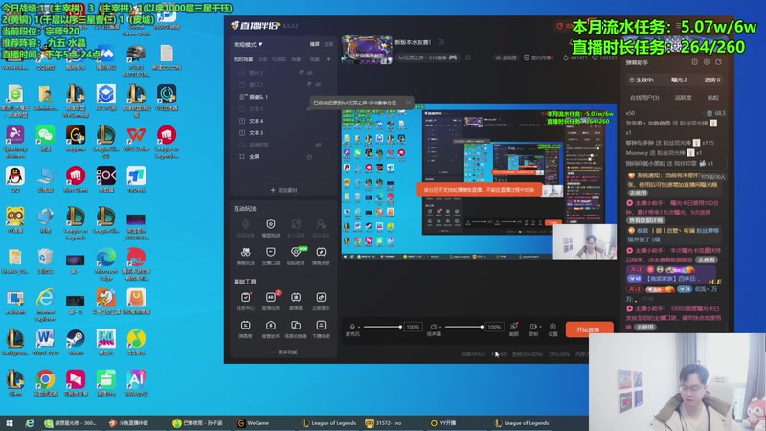Open the Google Chrome desktop icon
This screenshot has height=431, width=766.
[x=45, y=382]
